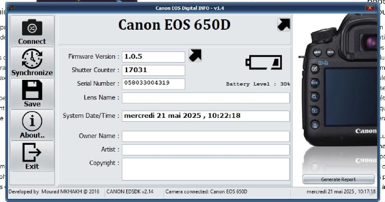Click the Generate Report button
This screenshot has height=202, width=385.
point(338,179)
